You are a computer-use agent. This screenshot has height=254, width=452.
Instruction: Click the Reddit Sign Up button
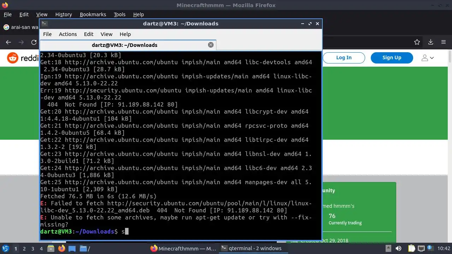392,58
